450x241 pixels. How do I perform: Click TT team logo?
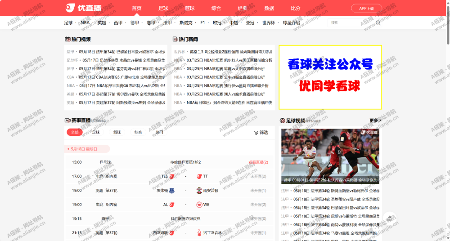(x=199, y=176)
